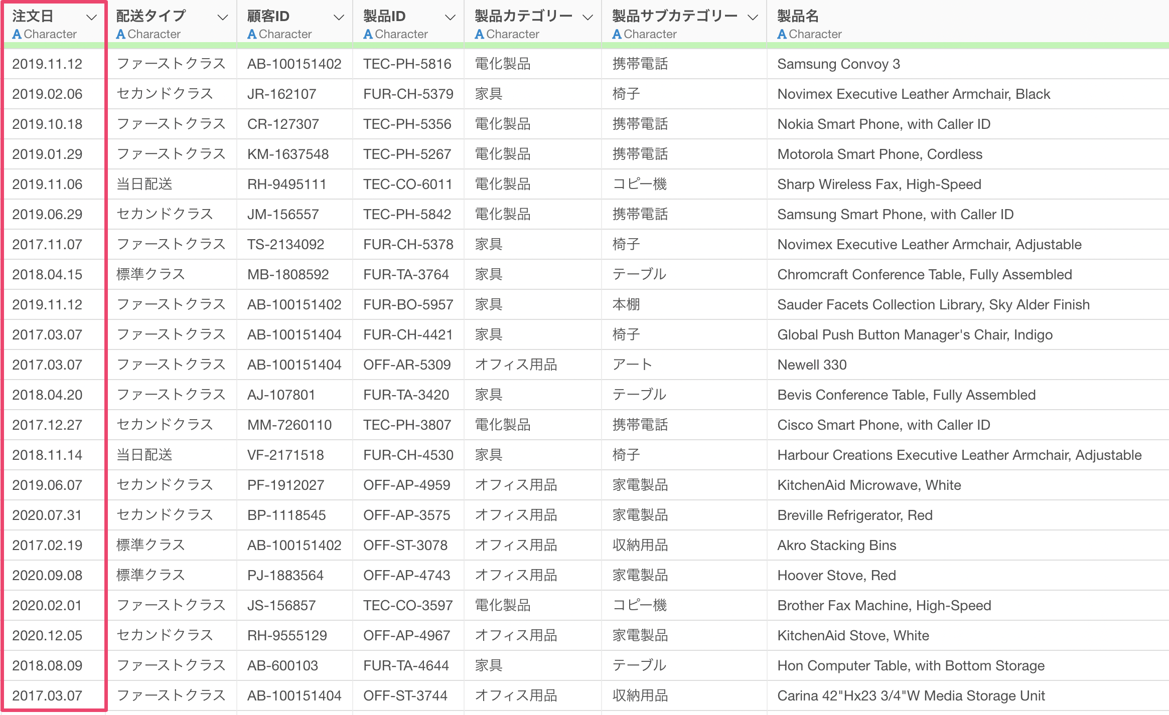Click the Akro Stacking Bins cell
The height and width of the screenshot is (715, 1169).
837,545
